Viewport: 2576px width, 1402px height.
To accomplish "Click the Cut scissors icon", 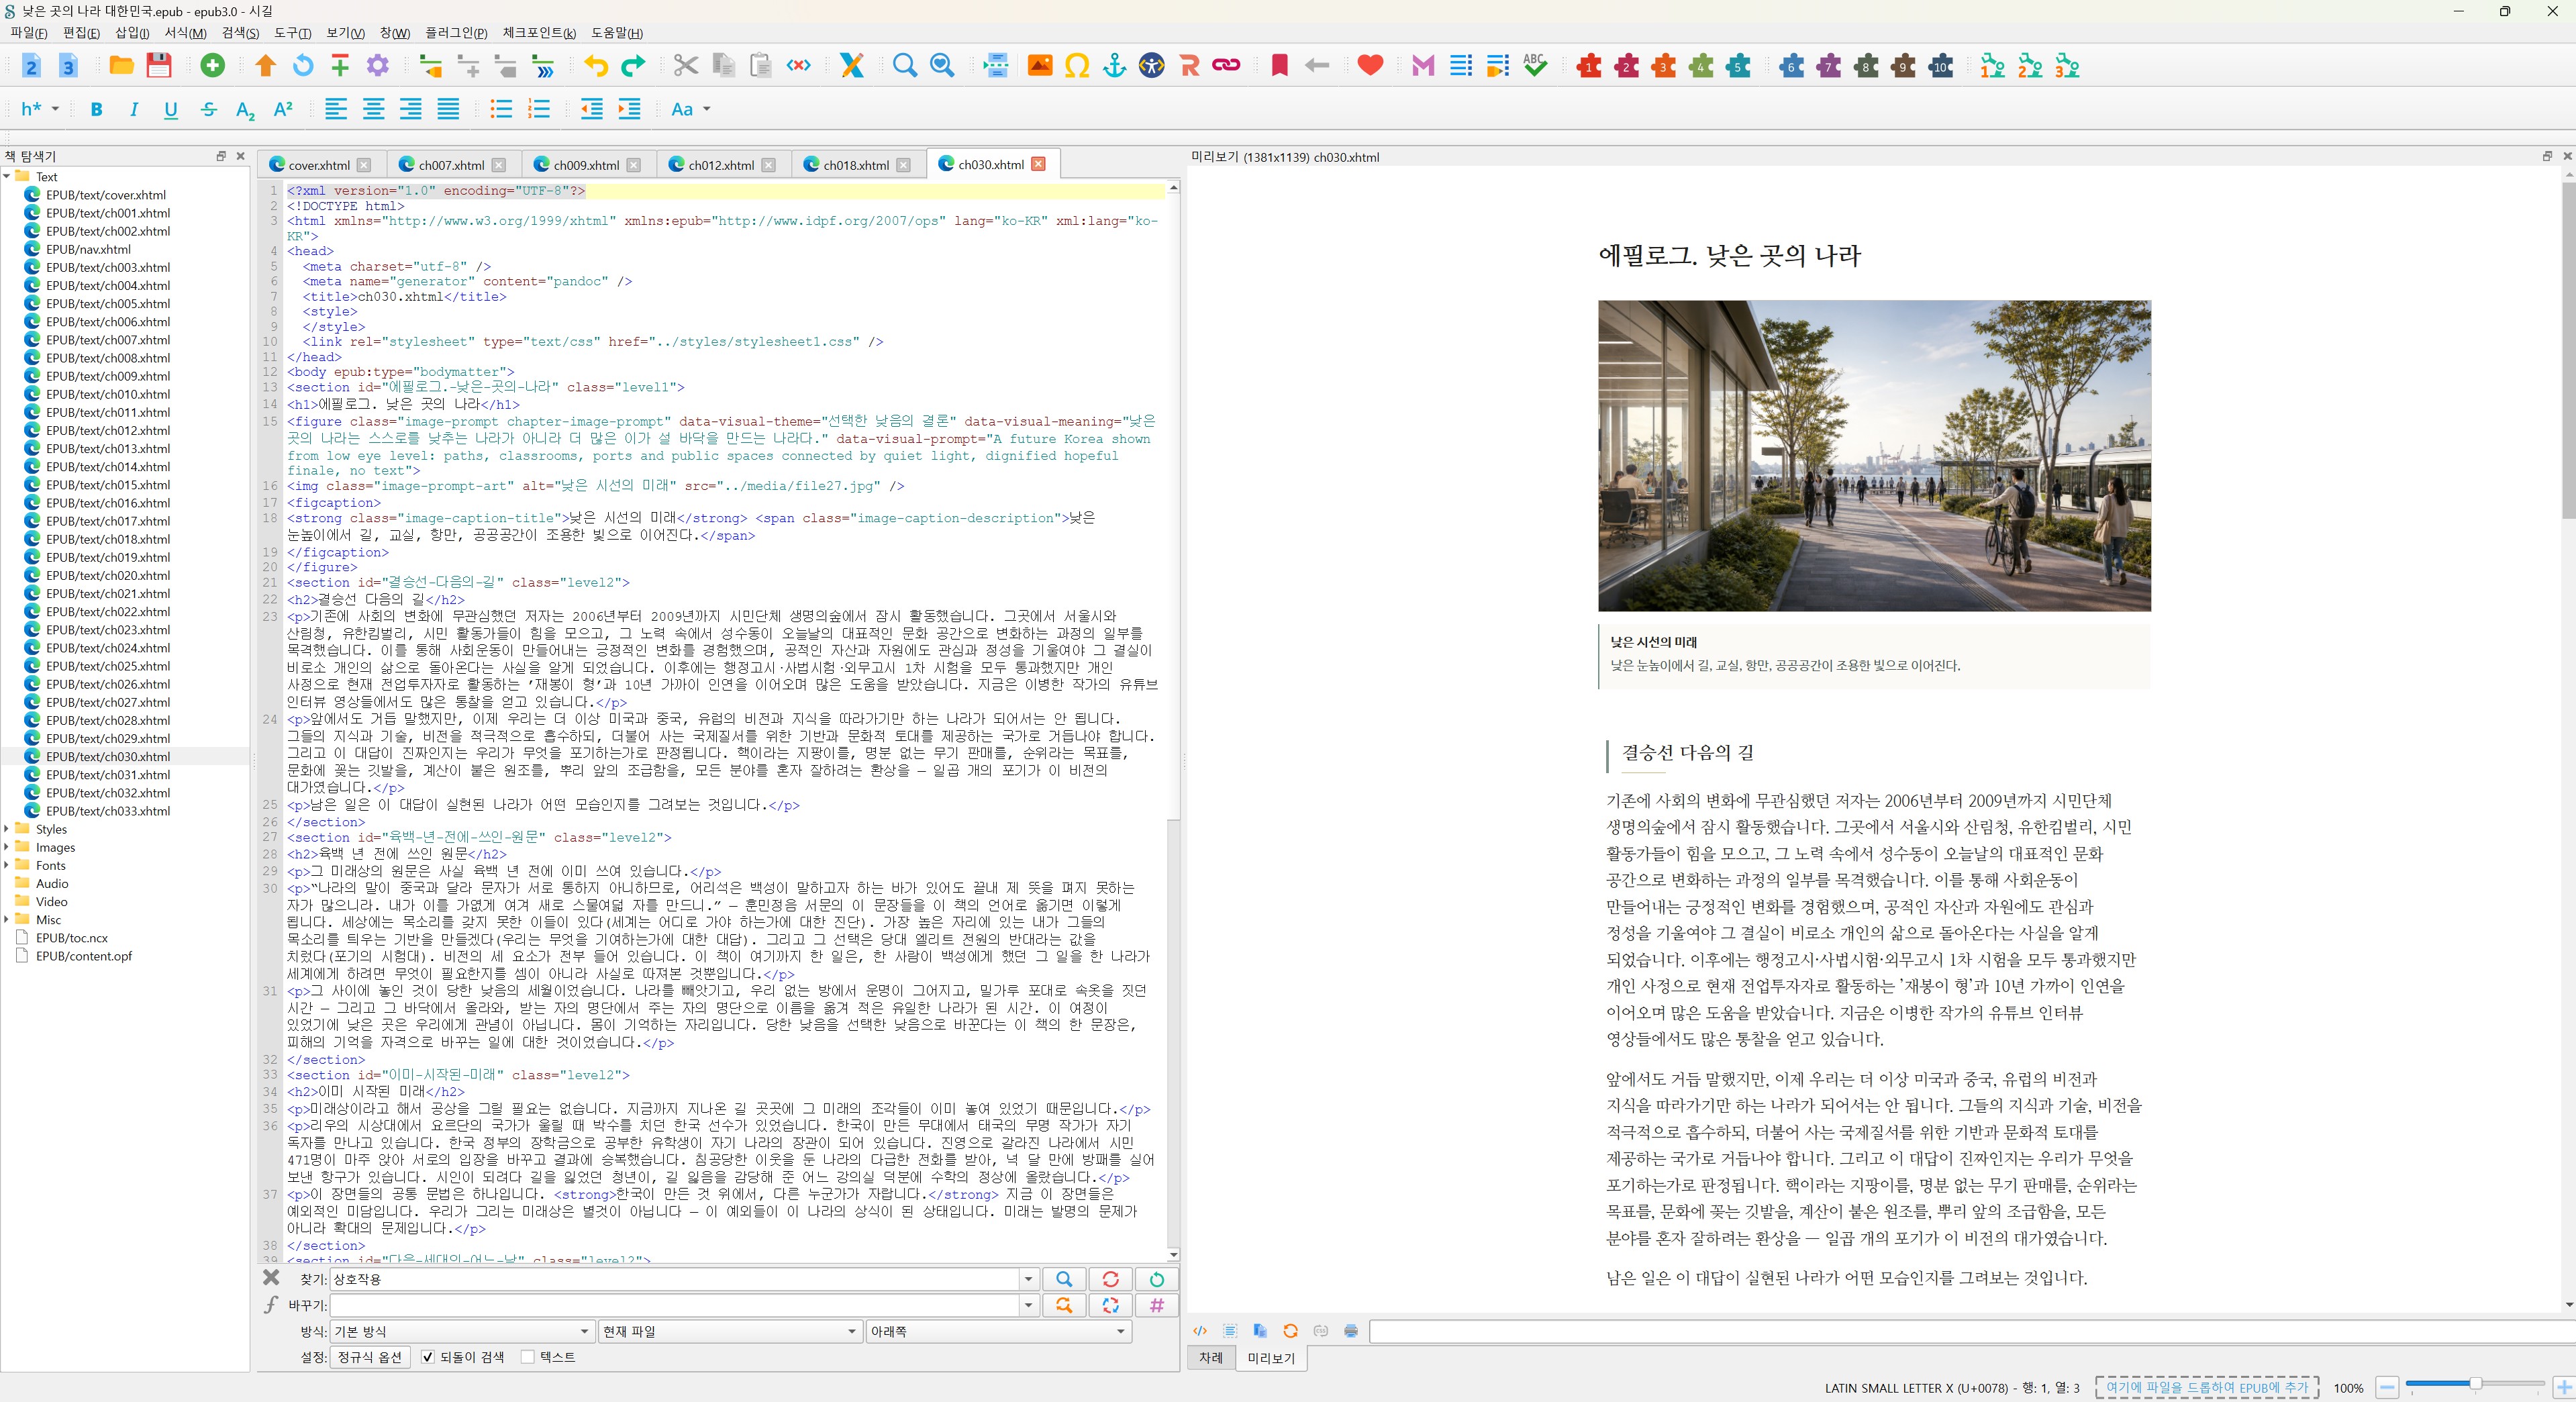I will [x=686, y=66].
